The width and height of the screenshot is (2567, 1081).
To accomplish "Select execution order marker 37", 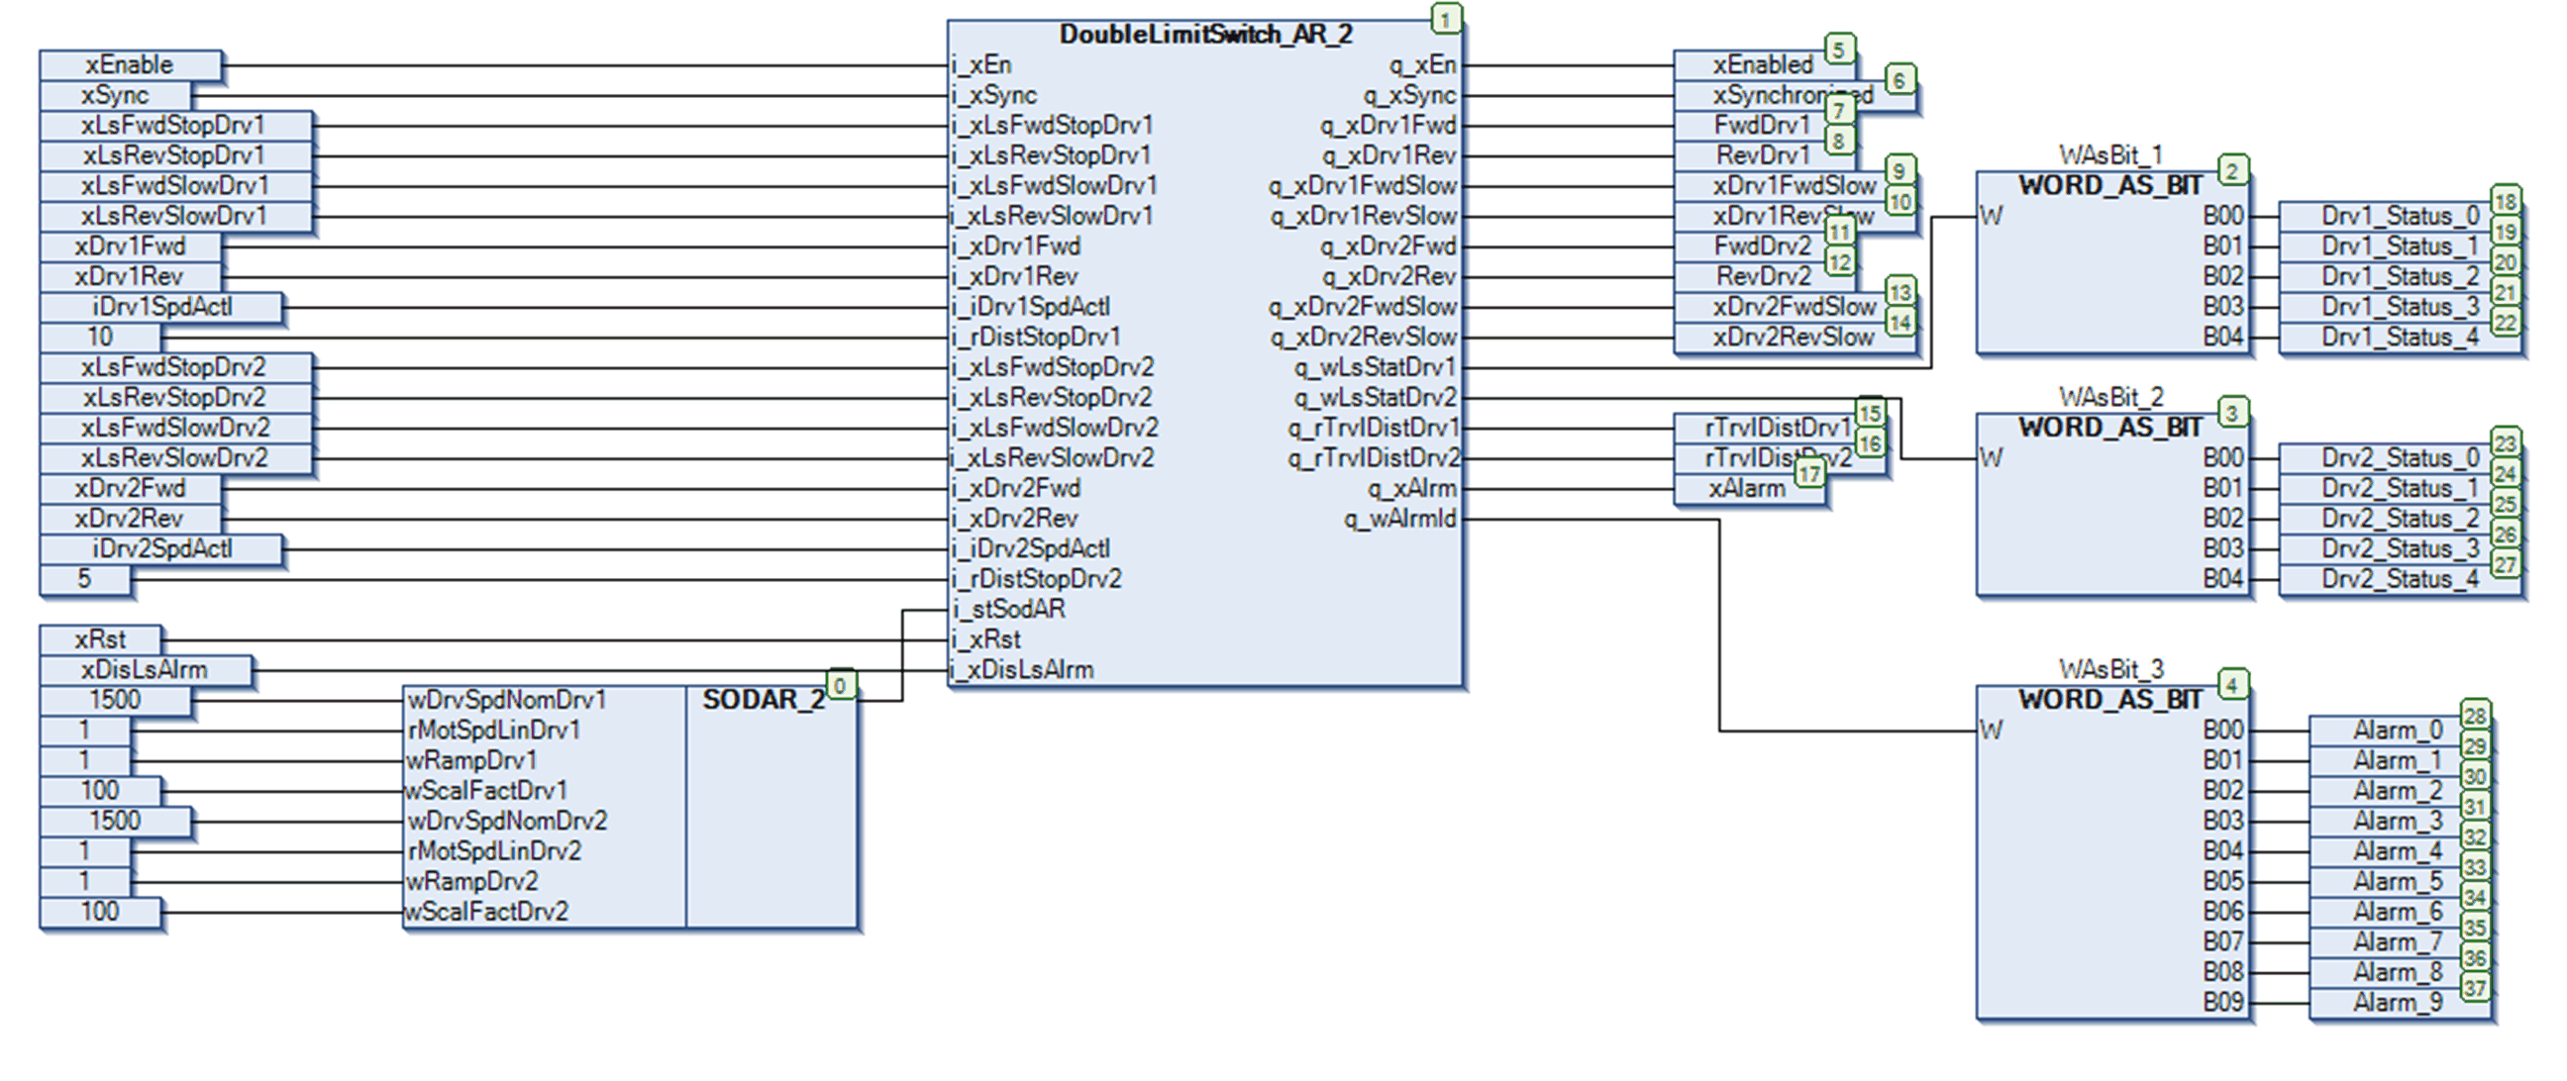I will coord(2475,987).
